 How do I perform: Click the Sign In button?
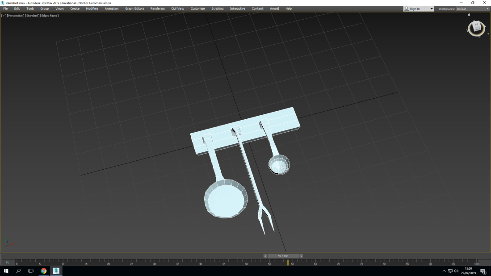[x=415, y=8]
